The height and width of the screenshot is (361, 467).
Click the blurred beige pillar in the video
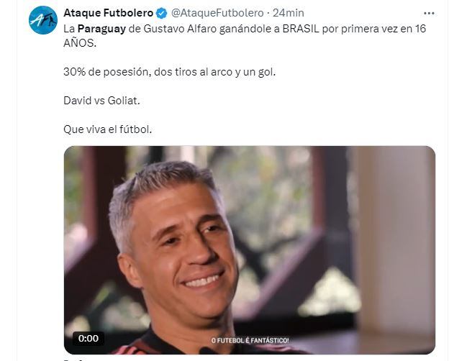coord(394,238)
